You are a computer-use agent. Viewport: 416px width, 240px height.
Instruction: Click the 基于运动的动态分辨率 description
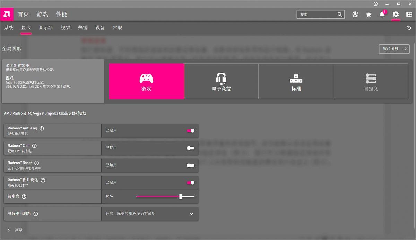pos(24,168)
